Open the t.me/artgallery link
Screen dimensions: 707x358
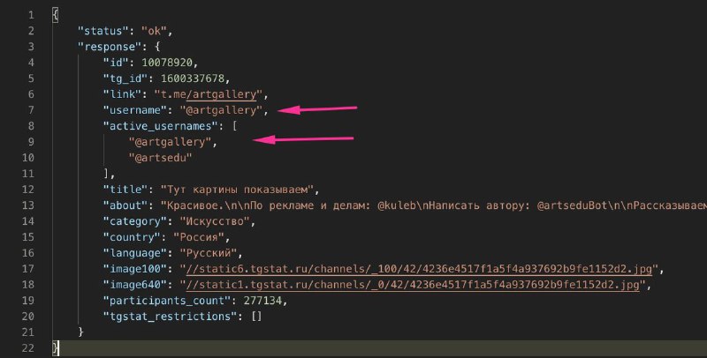point(208,94)
